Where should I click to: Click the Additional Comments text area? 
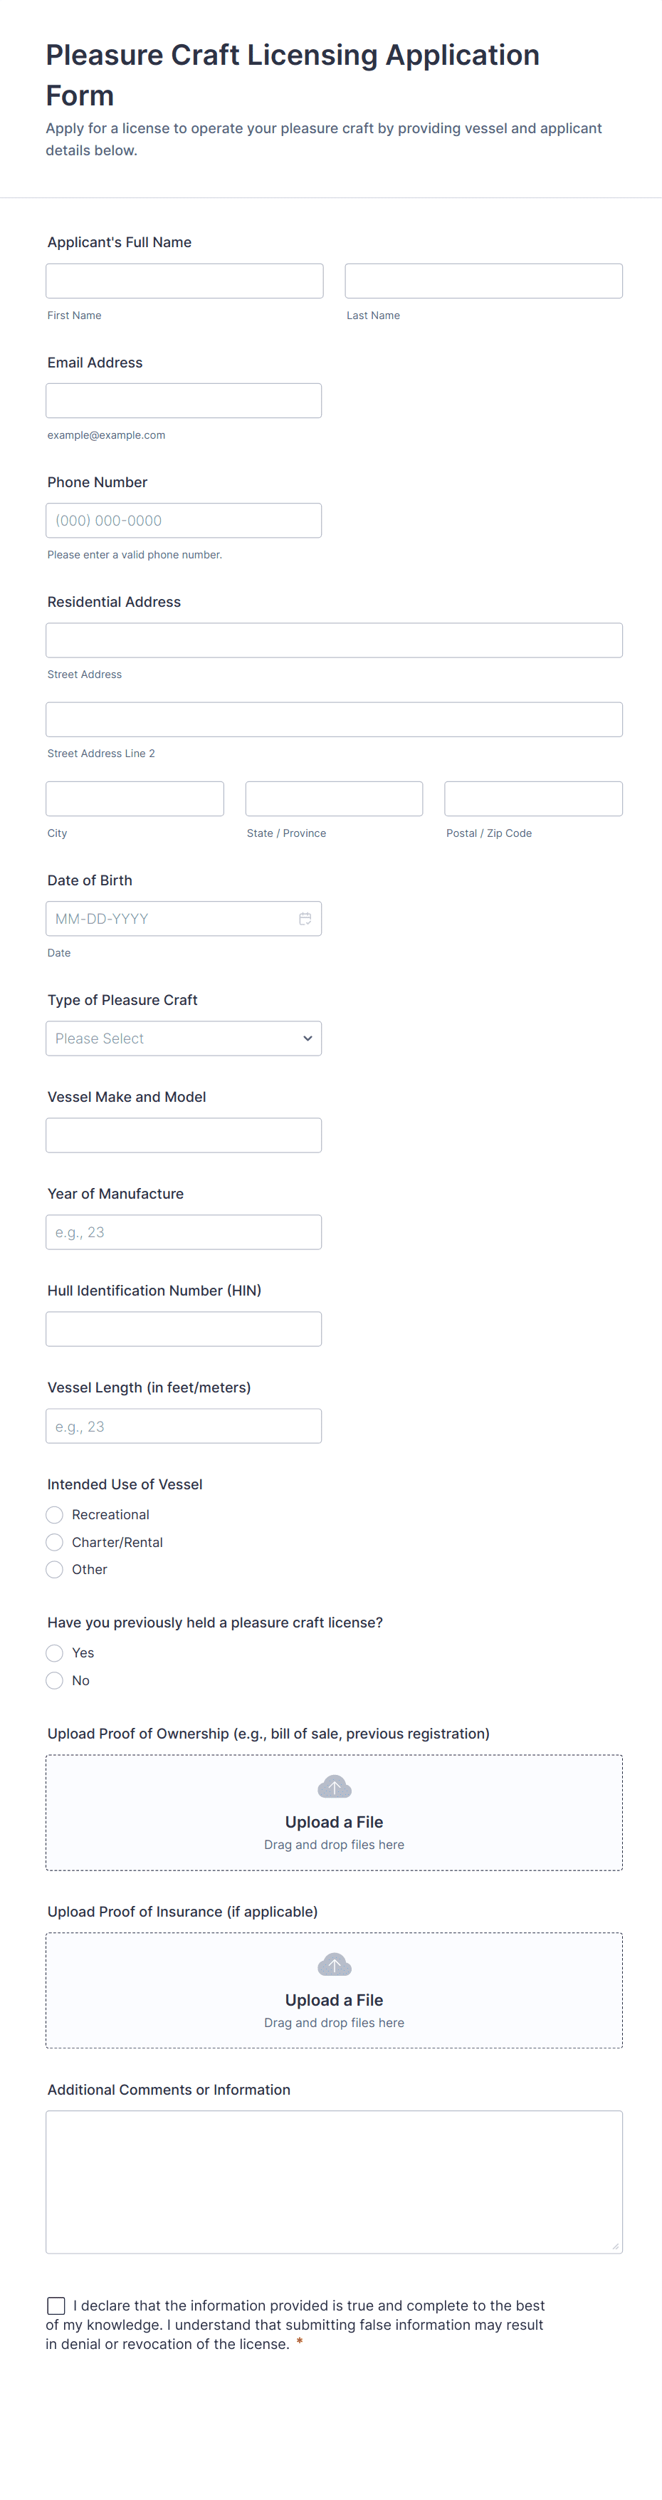[x=333, y=2181]
